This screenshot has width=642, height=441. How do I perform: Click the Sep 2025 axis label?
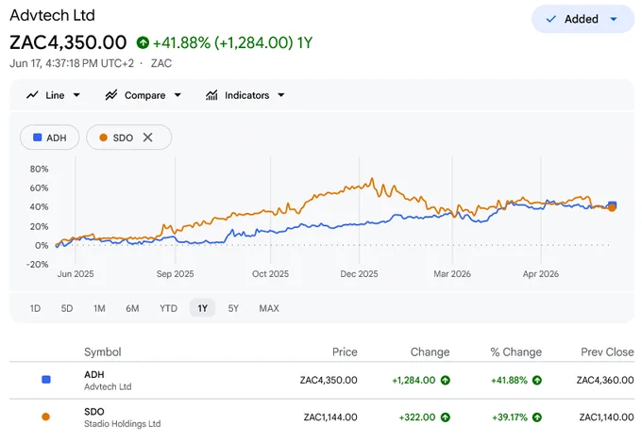176,274
